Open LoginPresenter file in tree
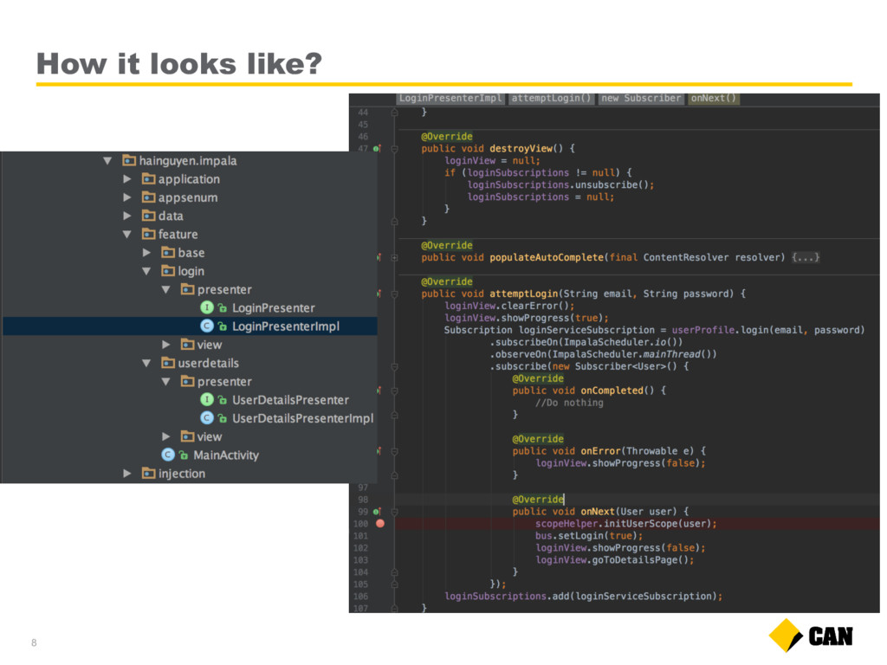Viewport: 887px width, 665px height. tap(273, 308)
